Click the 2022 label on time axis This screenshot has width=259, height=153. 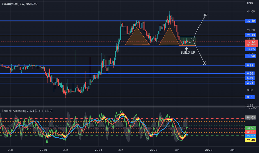[x=153, y=150]
